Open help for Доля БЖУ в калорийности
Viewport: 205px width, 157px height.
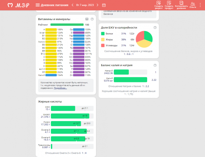click(155, 27)
